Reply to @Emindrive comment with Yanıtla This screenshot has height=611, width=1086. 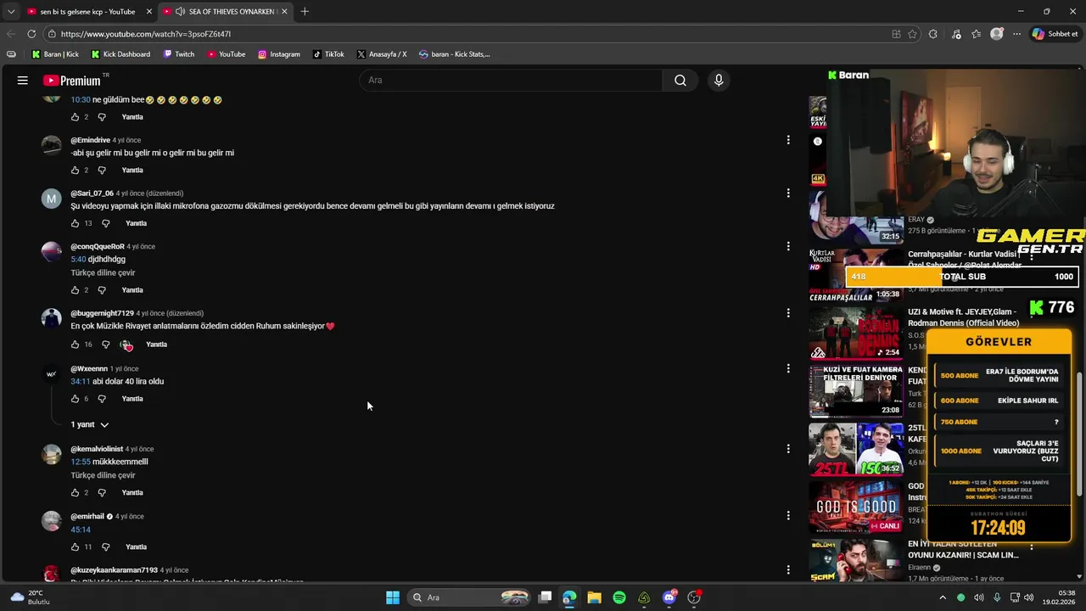click(x=132, y=171)
